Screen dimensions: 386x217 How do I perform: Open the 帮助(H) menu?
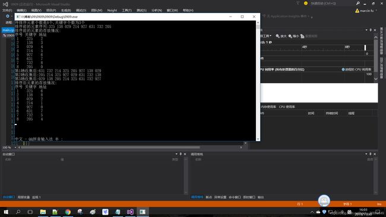(x=188, y=10)
